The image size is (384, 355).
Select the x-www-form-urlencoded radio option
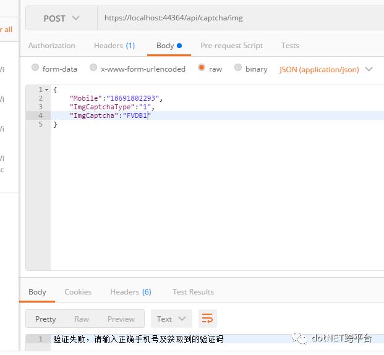[x=93, y=67]
